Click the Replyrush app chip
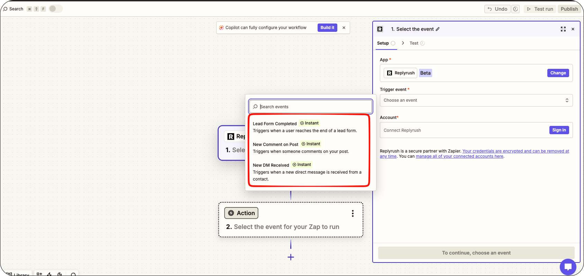The image size is (584, 276). click(x=400, y=73)
